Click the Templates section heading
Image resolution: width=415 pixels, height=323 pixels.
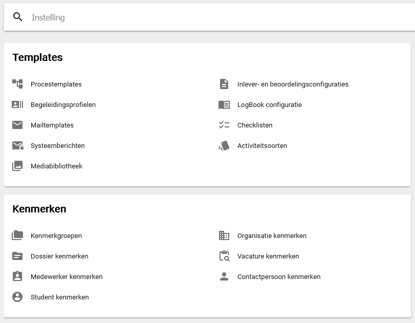37,57
